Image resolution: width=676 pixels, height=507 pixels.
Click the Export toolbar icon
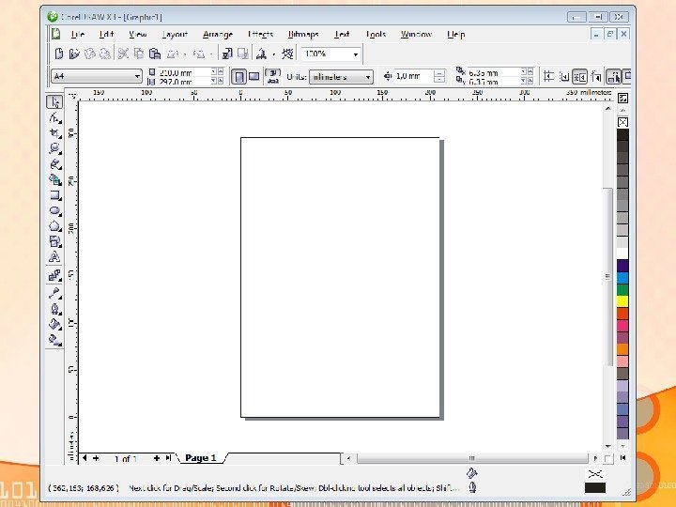[243, 54]
